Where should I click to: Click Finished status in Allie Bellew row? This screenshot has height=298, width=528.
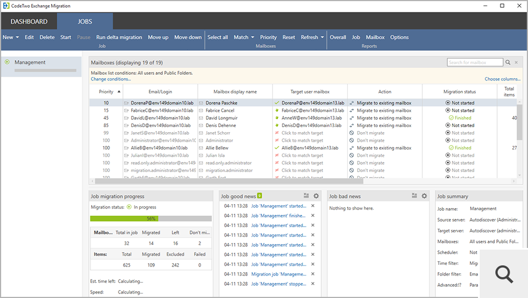[460, 148]
